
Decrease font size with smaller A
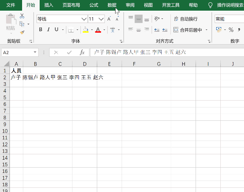tap(117, 19)
